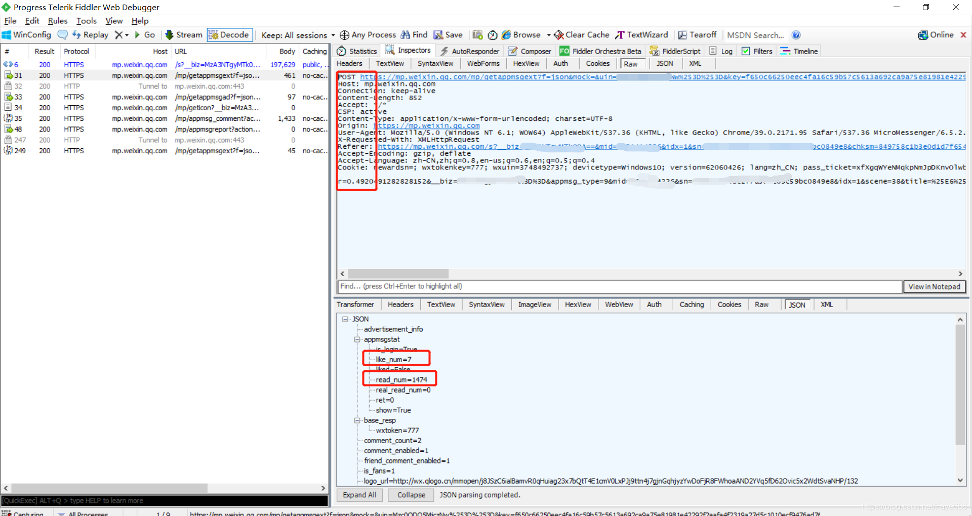Click the timer stopwatch icon
Viewport: 972px width, 516px height.
pos(493,35)
